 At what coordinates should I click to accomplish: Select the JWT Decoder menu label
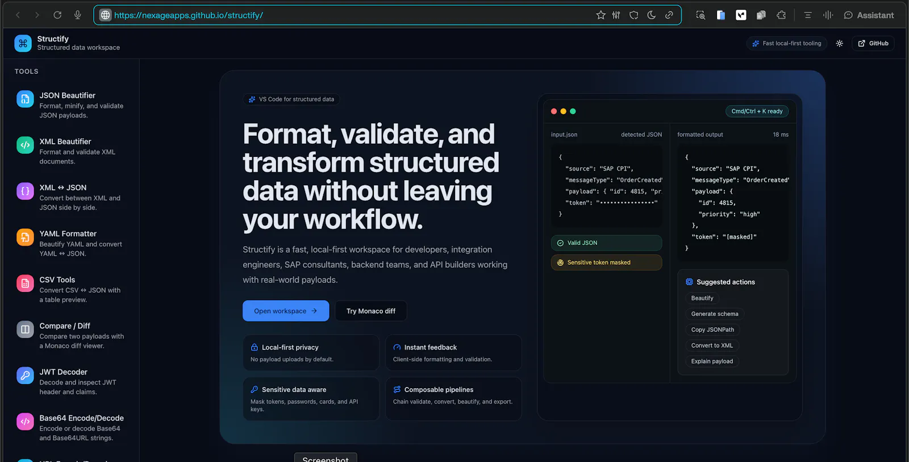click(x=63, y=372)
